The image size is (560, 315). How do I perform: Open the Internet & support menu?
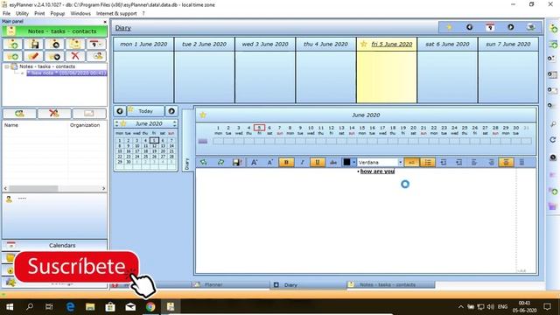point(116,14)
